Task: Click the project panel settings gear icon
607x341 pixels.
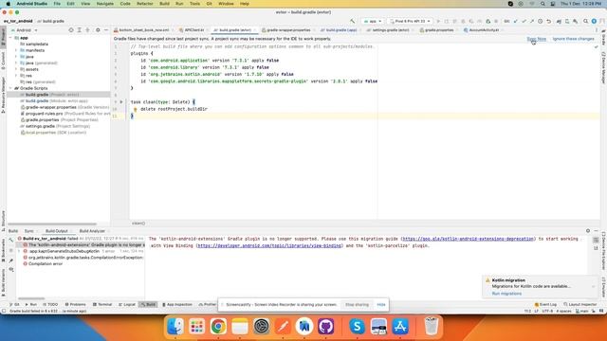Action: coord(98,30)
